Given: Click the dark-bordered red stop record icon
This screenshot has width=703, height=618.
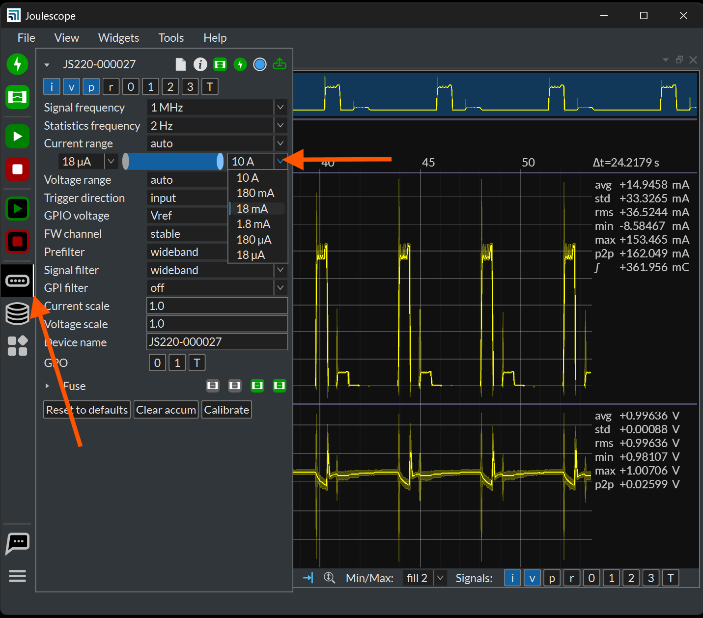Looking at the screenshot, I should tap(17, 242).
